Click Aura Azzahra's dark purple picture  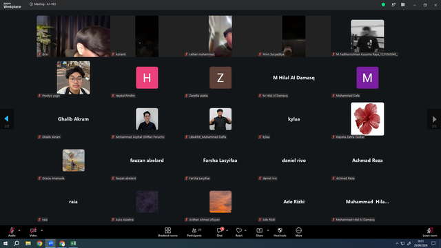(x=147, y=202)
